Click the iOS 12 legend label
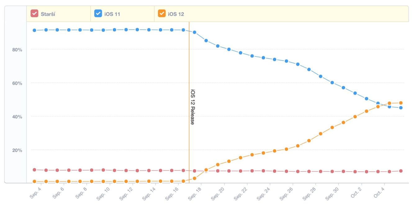The image size is (414, 205). tap(176, 14)
